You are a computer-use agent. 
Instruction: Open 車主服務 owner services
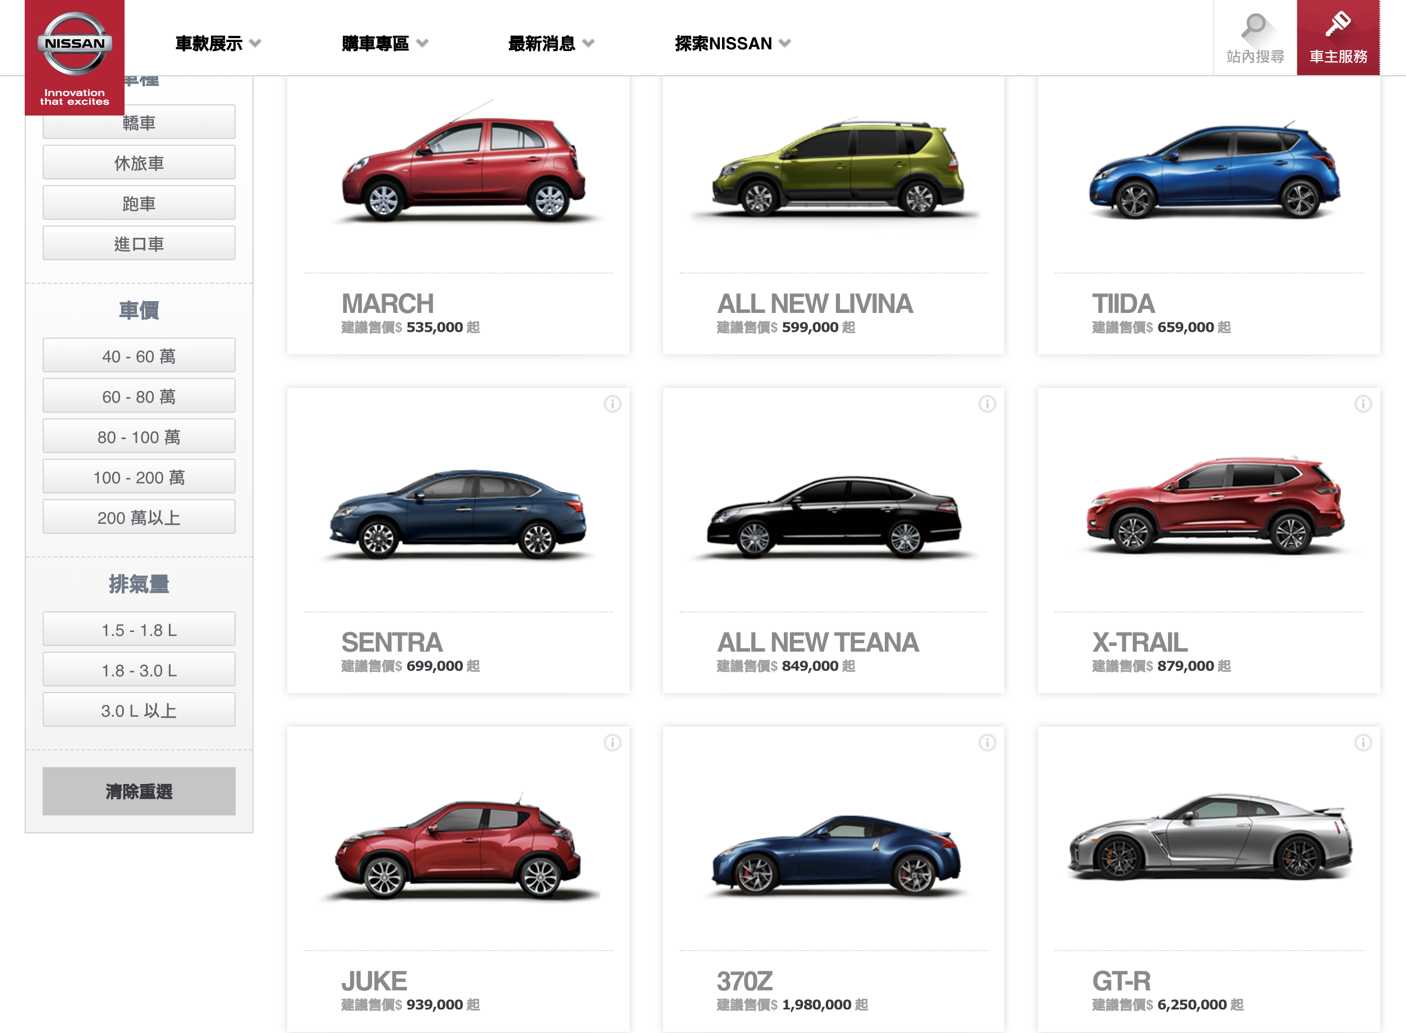pyautogui.click(x=1338, y=38)
